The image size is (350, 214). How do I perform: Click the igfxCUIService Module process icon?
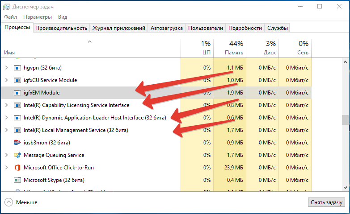coord(17,80)
